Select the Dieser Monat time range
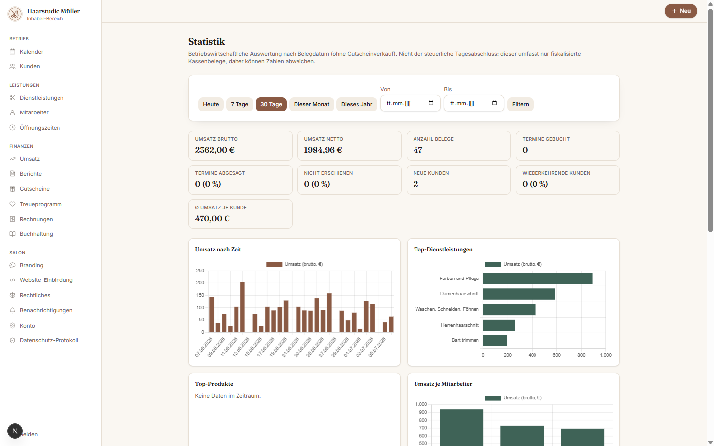Screen dimensions: 714x446 (311, 104)
